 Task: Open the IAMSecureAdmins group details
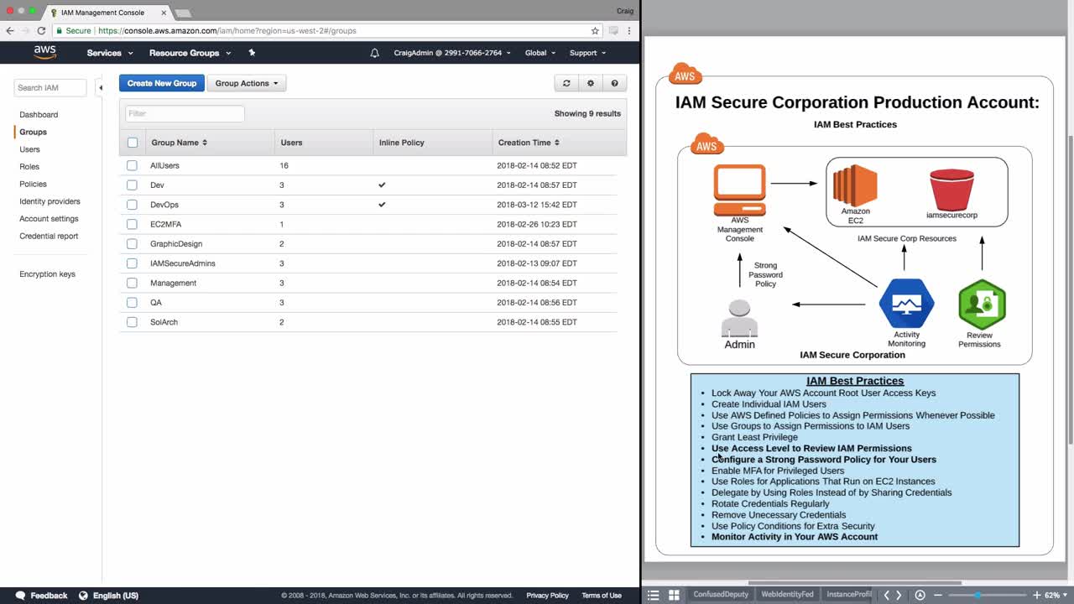click(x=183, y=263)
